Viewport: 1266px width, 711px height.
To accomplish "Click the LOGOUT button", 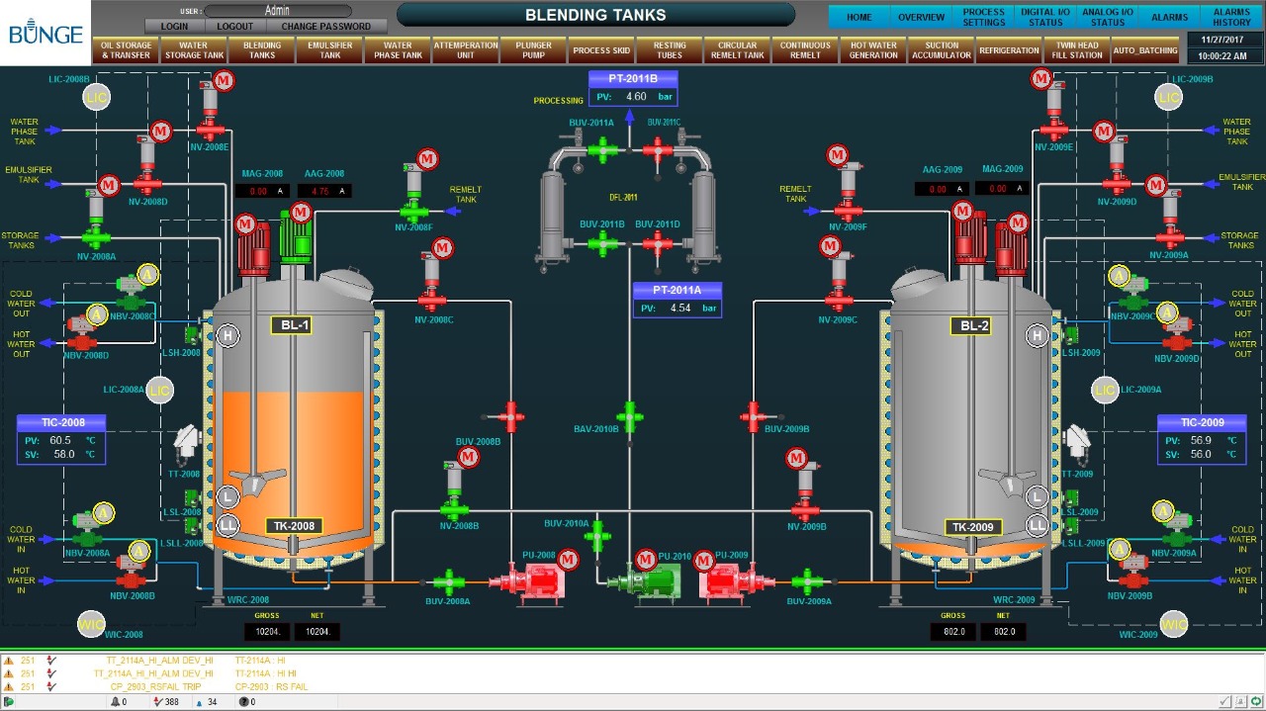I will [235, 27].
